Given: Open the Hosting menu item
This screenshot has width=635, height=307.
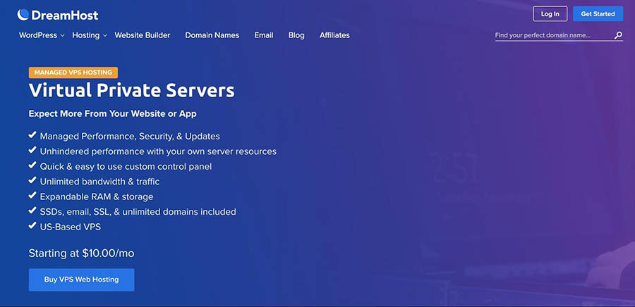Looking at the screenshot, I should [x=86, y=35].
